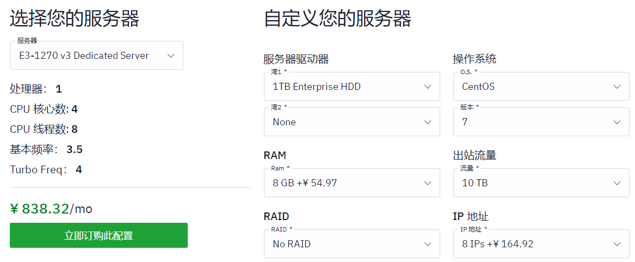Click chevron arrow in 湾1 drive dropdown

coord(428,87)
